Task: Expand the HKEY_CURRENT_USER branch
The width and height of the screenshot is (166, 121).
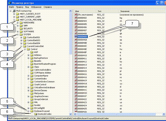Action: pos(14,17)
